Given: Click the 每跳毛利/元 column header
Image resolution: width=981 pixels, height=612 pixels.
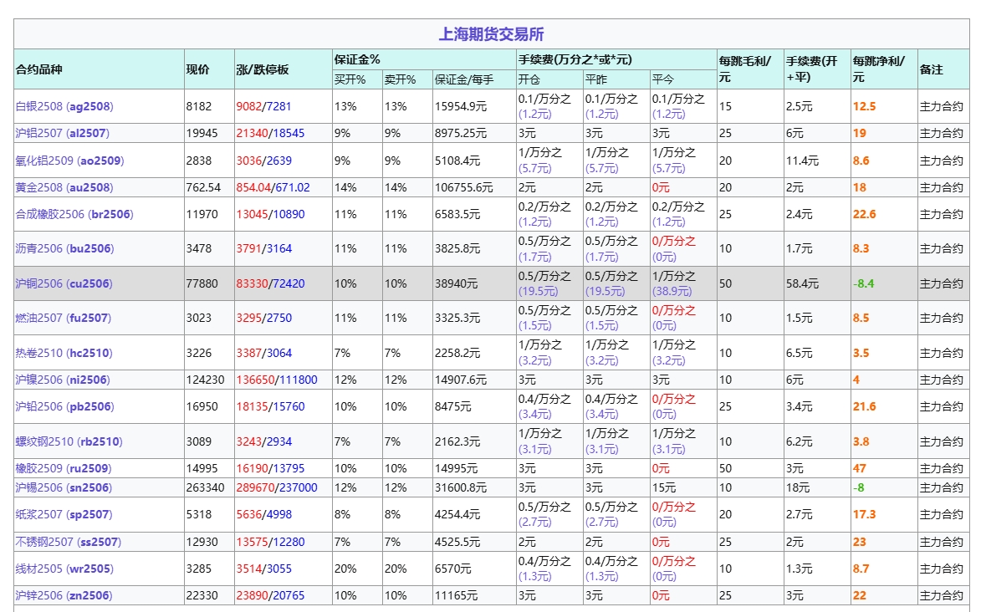Looking at the screenshot, I should tap(744, 69).
